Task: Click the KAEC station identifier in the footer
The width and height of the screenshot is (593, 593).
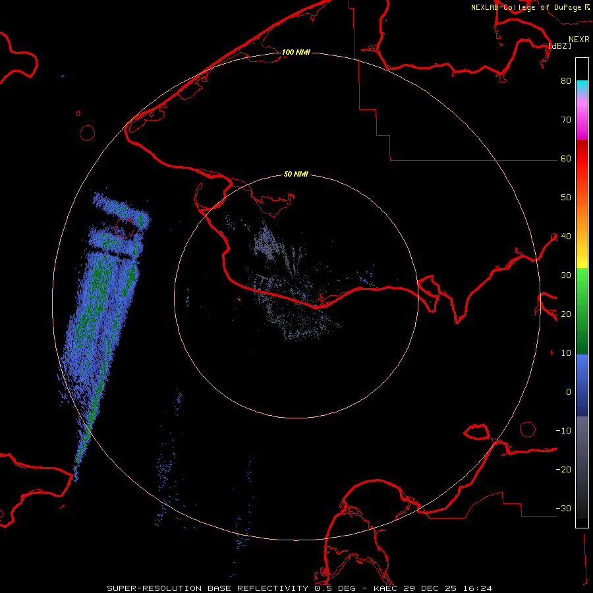Action: tap(385, 588)
